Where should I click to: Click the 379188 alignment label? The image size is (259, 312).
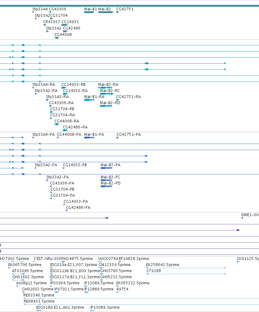click(x=154, y=271)
